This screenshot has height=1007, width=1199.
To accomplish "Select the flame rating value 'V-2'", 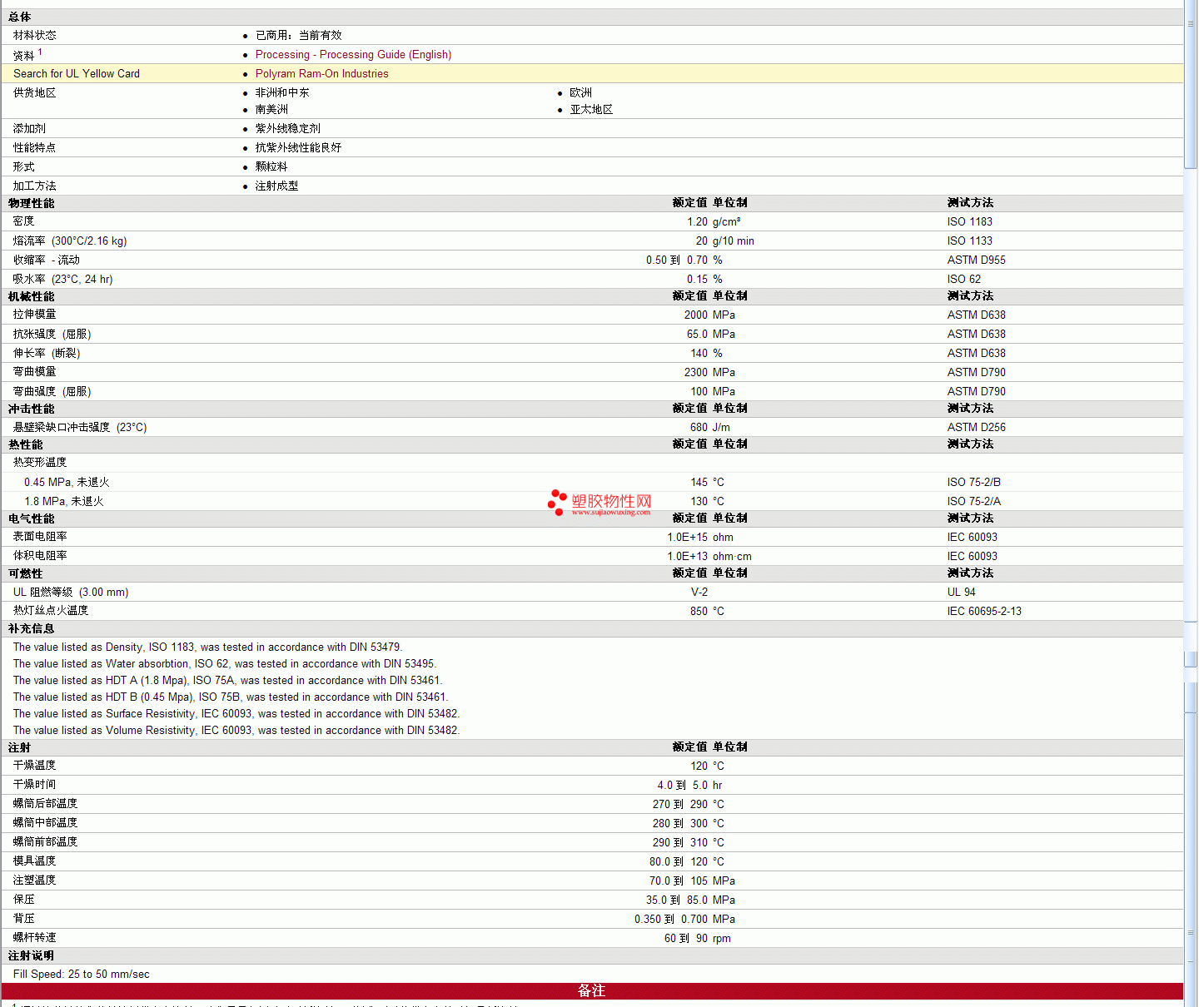I will [699, 592].
